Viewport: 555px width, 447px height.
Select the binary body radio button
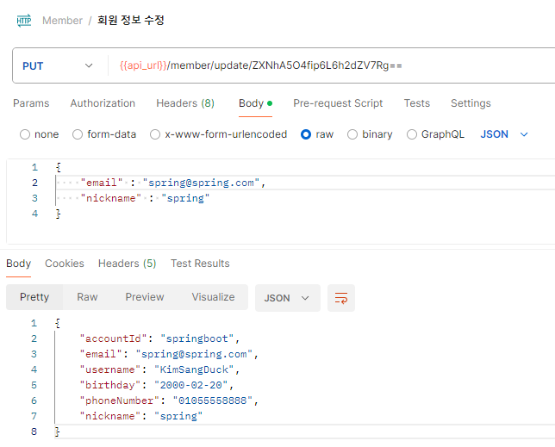point(352,134)
